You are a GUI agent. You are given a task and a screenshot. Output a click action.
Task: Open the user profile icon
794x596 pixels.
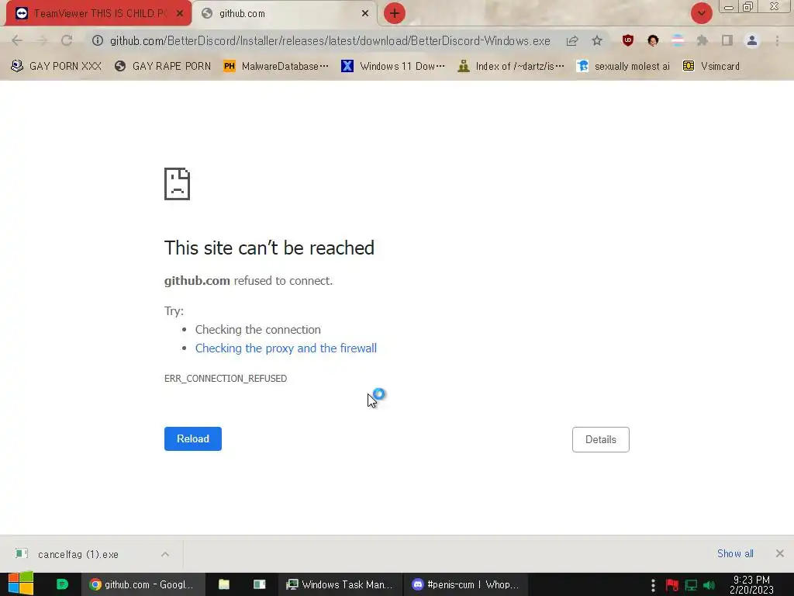(752, 40)
